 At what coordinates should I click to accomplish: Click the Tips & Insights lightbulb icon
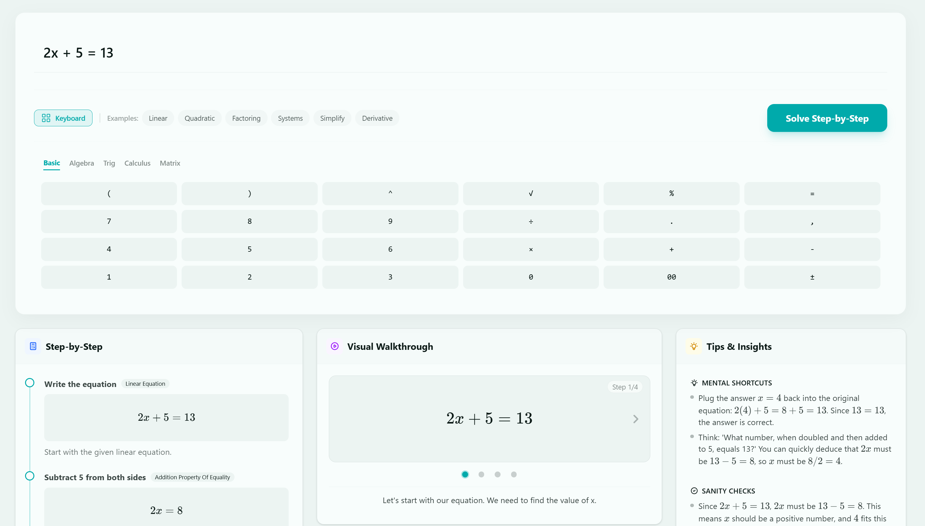click(693, 346)
